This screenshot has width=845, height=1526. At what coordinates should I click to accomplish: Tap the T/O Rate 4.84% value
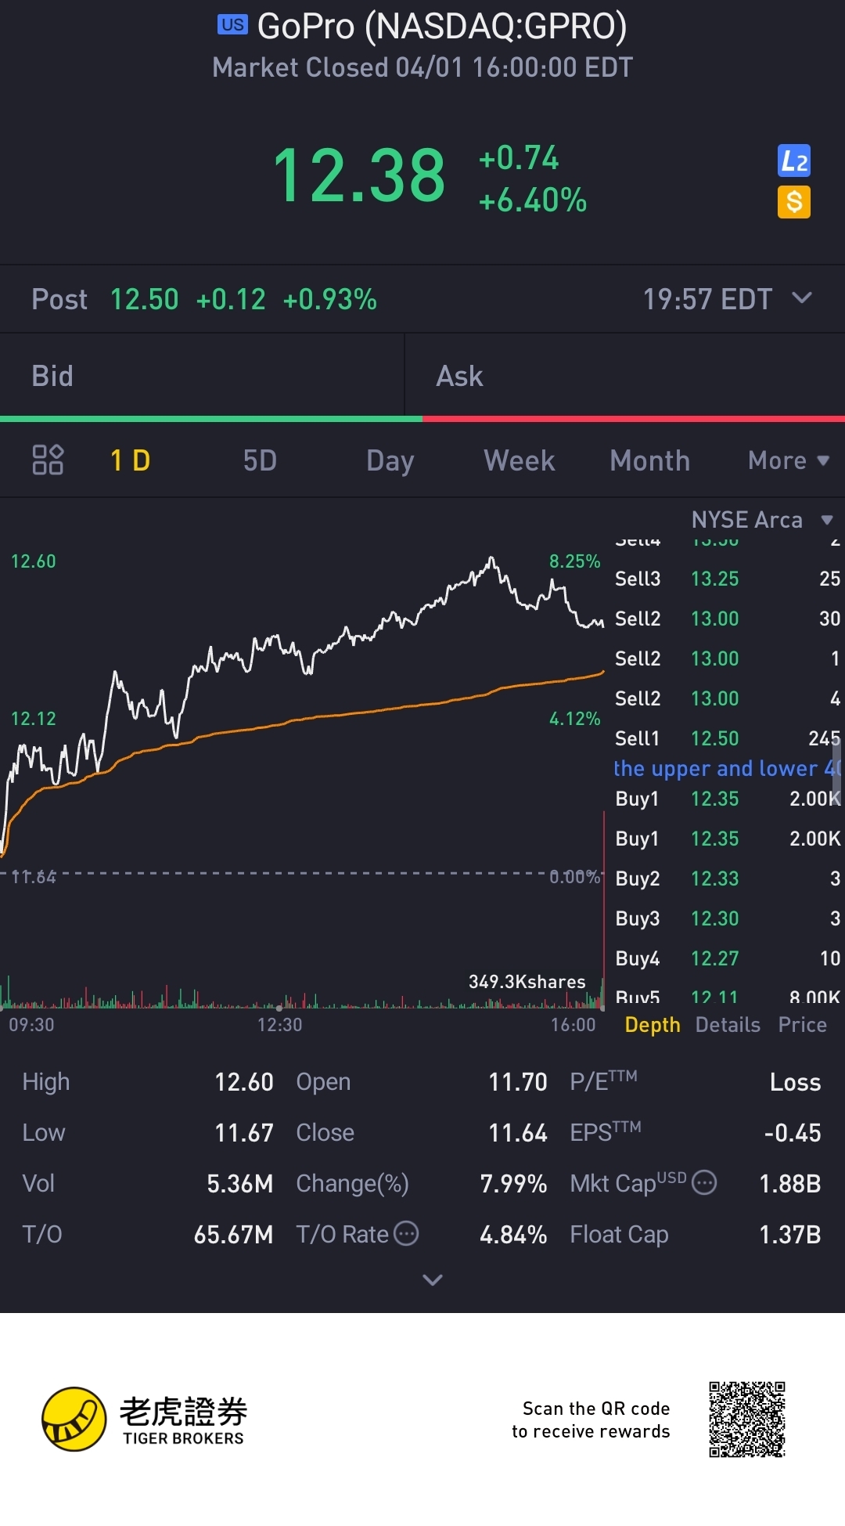click(x=513, y=1235)
